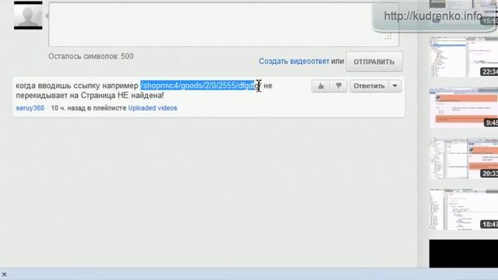This screenshot has height=280, width=498.
Task: Click the 10 ч. назад timestamp text
Action: click(x=68, y=108)
